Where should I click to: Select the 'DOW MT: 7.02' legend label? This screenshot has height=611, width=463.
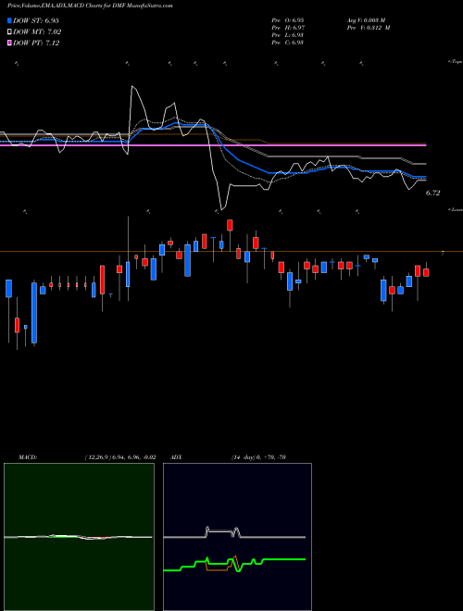[37, 32]
